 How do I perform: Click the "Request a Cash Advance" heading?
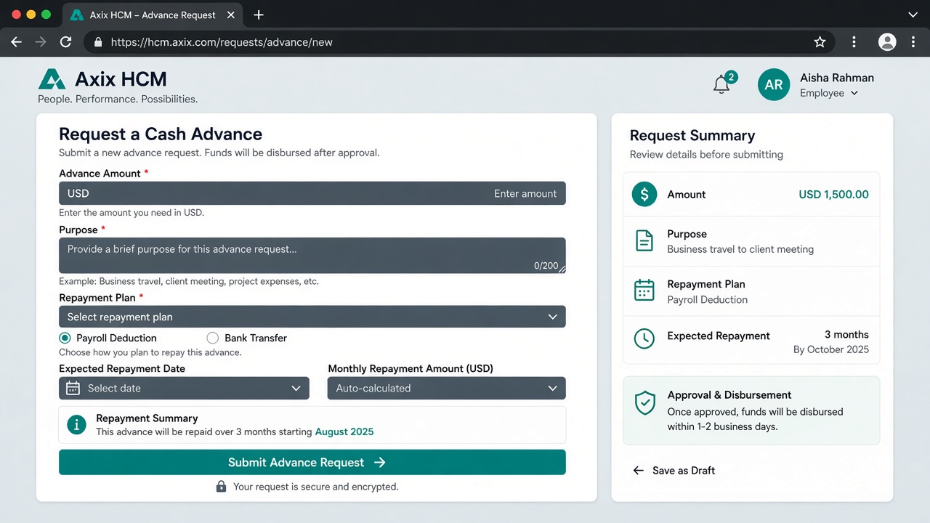161,134
